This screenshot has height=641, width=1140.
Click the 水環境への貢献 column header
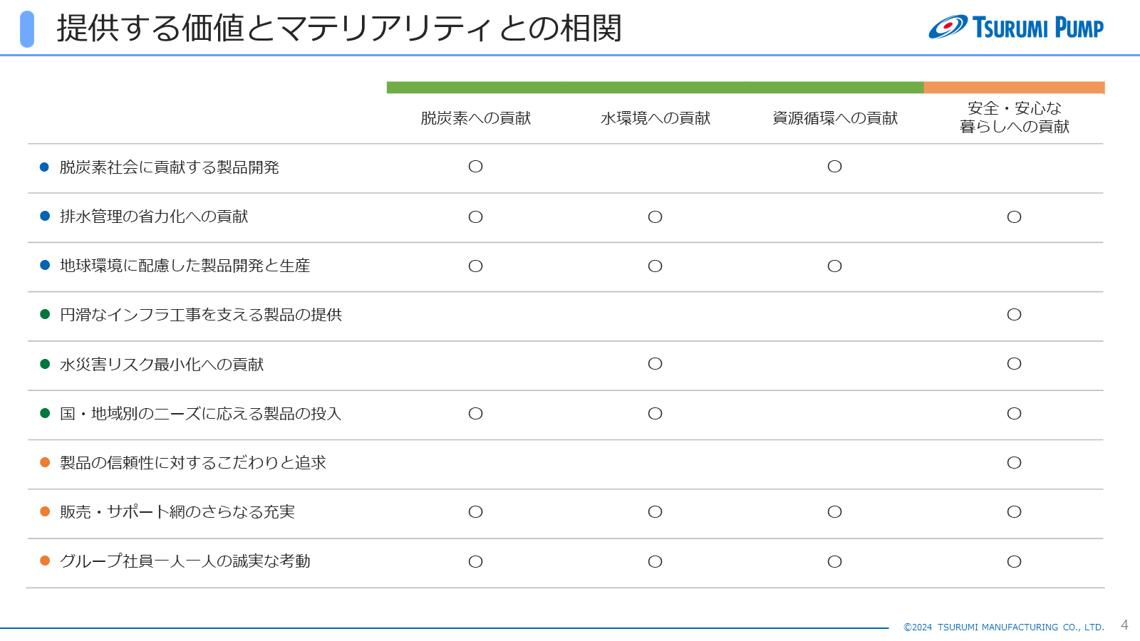655,118
